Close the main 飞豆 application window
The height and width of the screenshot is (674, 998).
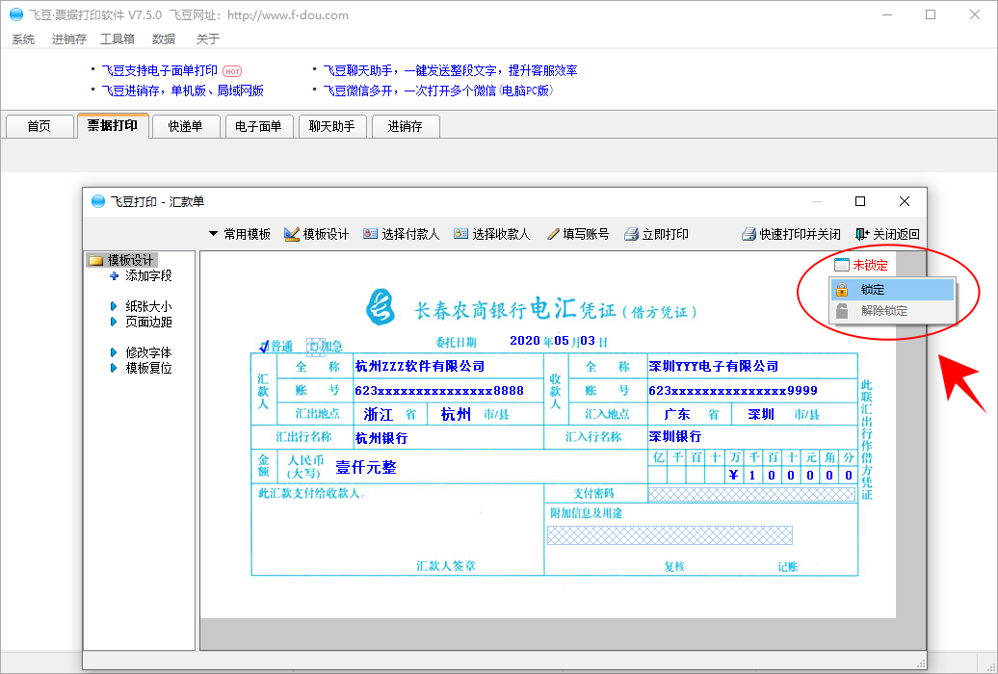975,14
